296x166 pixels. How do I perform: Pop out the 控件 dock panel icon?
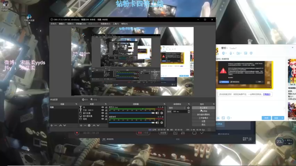coord(214,104)
